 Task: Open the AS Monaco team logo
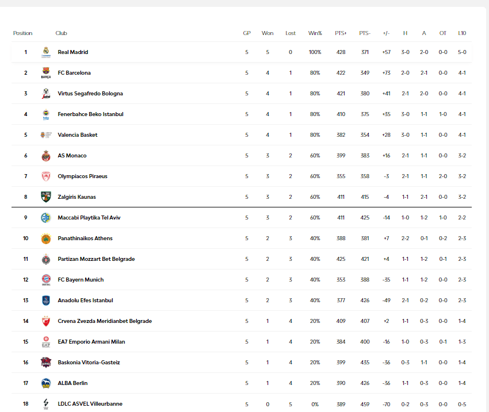click(x=46, y=156)
